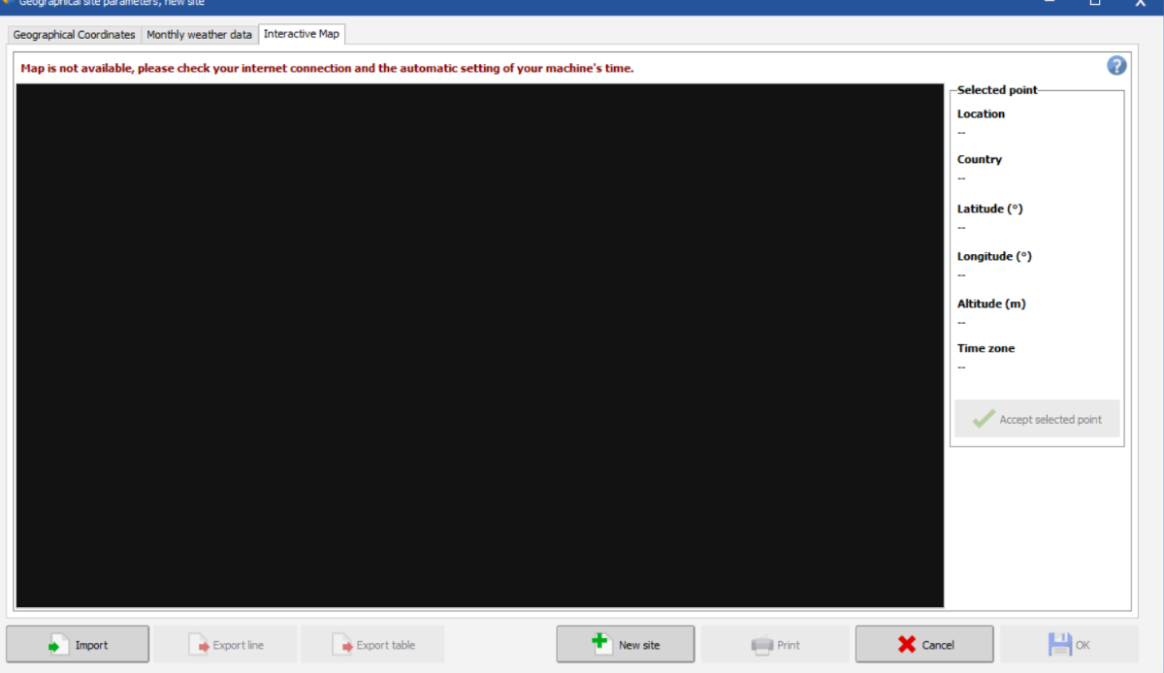
Task: Click the red map unavailable warning message
Action: (327, 69)
